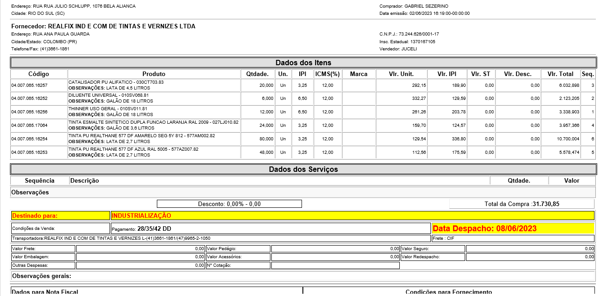
Task: Click the 'Dados dos Itens' section header
Action: [x=303, y=63]
